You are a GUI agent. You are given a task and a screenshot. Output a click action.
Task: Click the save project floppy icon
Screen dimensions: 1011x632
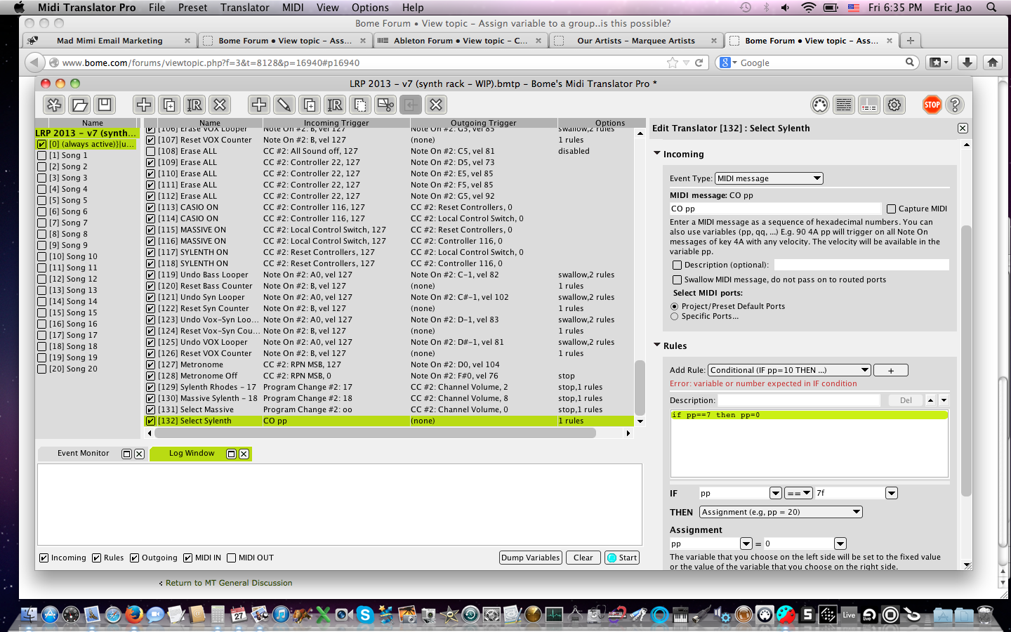pos(105,105)
